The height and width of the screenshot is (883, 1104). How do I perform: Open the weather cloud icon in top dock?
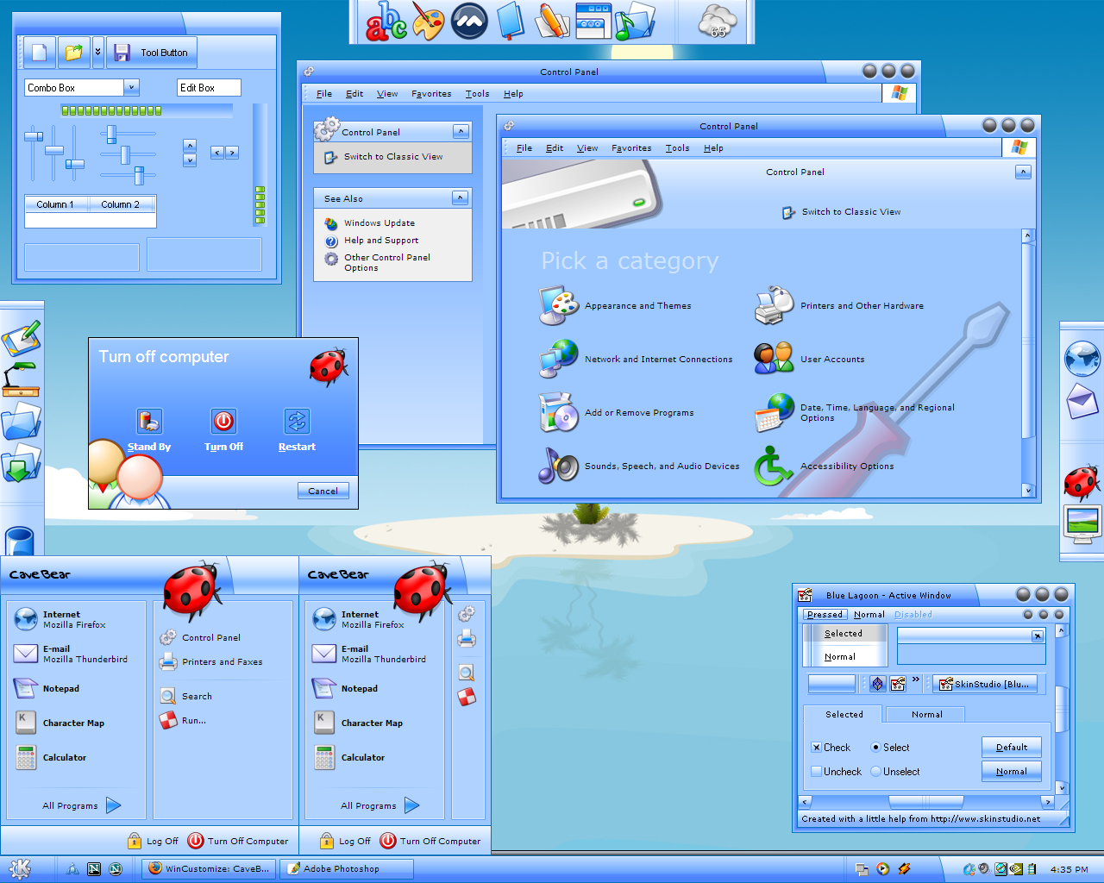[718, 21]
